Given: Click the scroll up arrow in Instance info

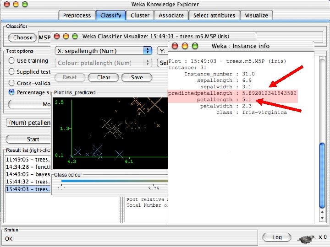Looking at the screenshot, I should pos(322,212).
